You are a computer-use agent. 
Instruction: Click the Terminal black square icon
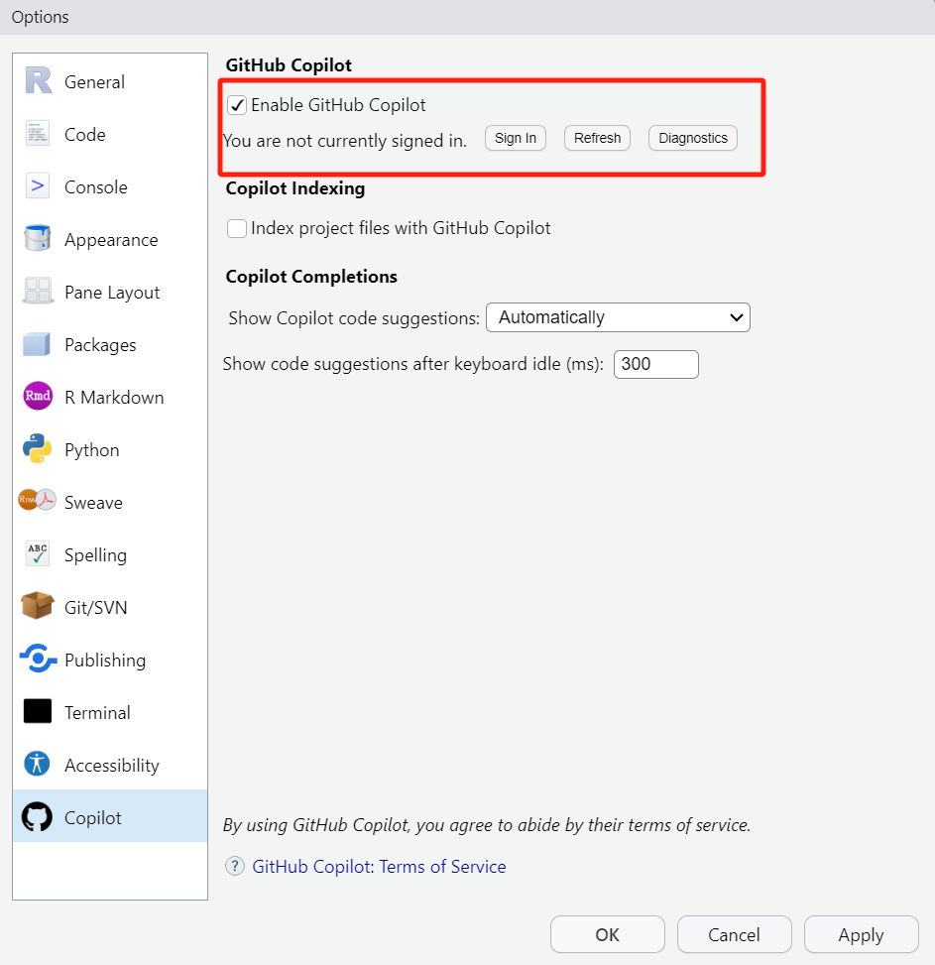point(38,712)
